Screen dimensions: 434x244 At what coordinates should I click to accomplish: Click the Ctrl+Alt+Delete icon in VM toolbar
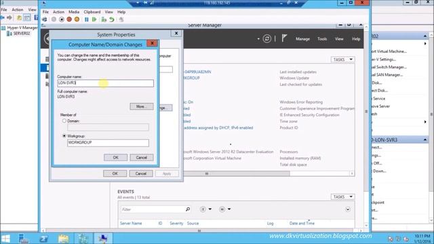point(45,20)
